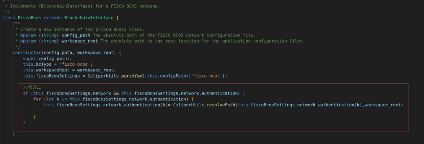Viewport: 424px width, 144px height.
Task: Click the 'let' keyword in for loop
Action: coord(50,99)
